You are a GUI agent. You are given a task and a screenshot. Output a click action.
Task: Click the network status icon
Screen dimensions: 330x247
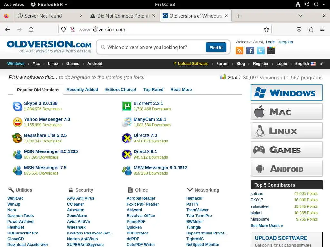click(x=298, y=4)
